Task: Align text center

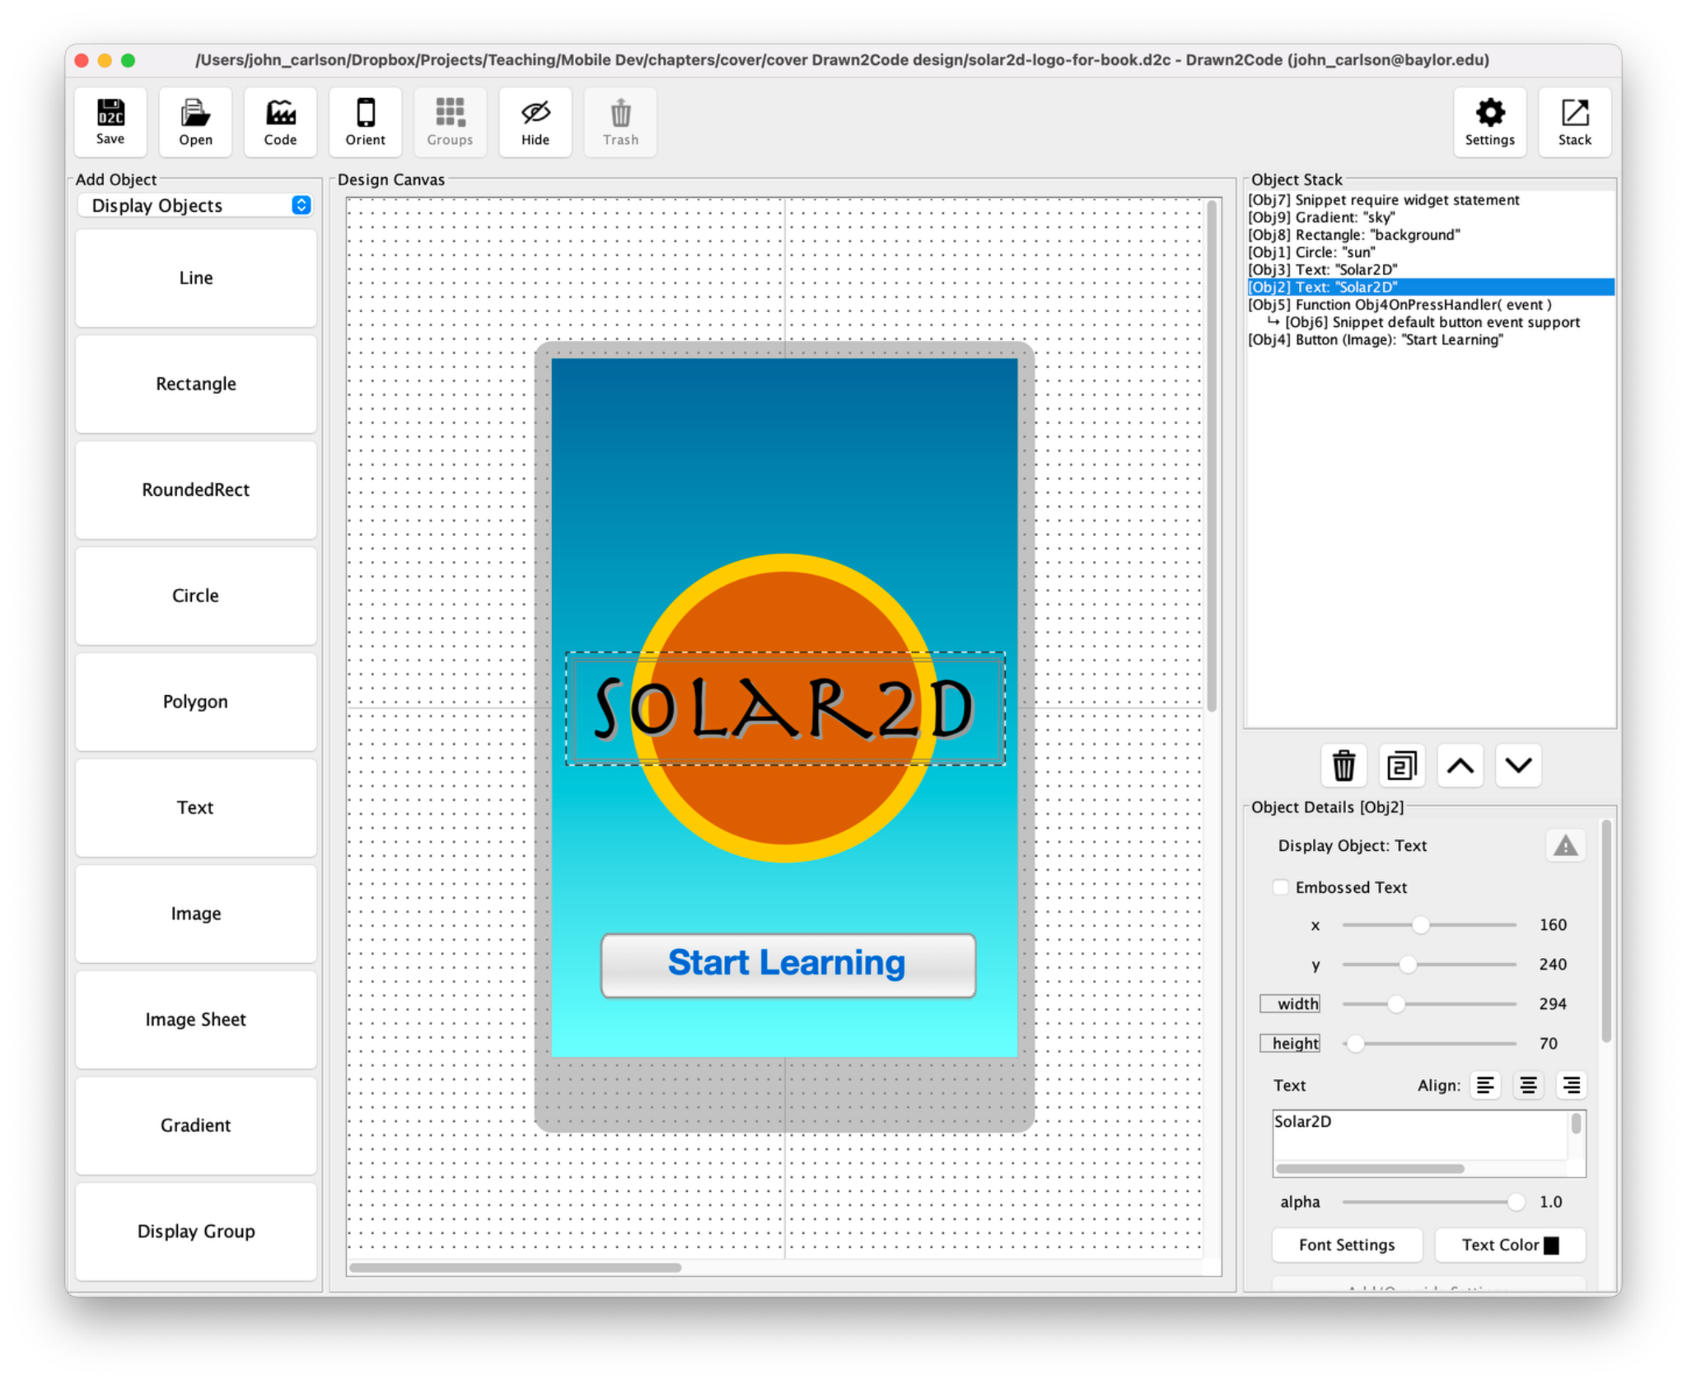Action: (1528, 1085)
